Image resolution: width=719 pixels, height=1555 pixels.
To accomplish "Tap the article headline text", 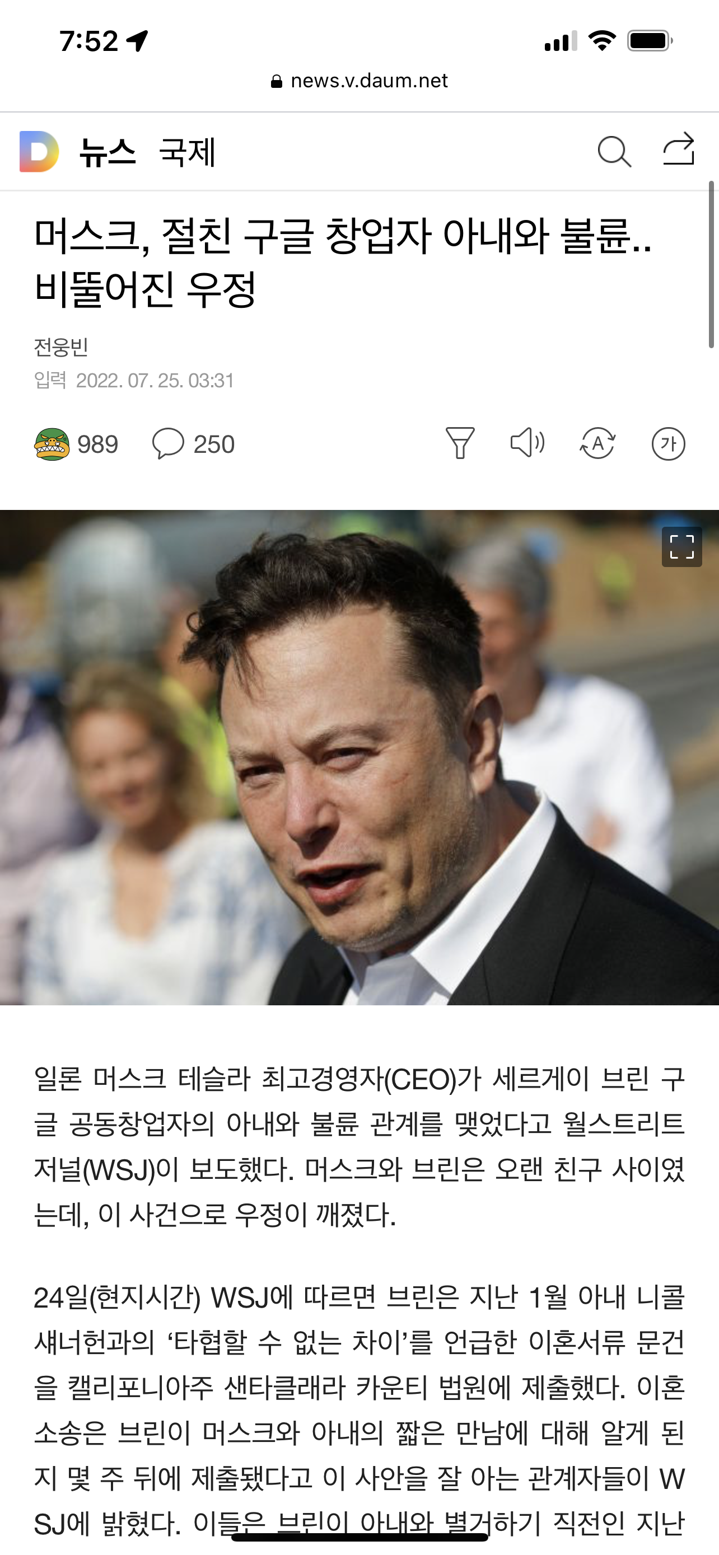I will [x=343, y=261].
